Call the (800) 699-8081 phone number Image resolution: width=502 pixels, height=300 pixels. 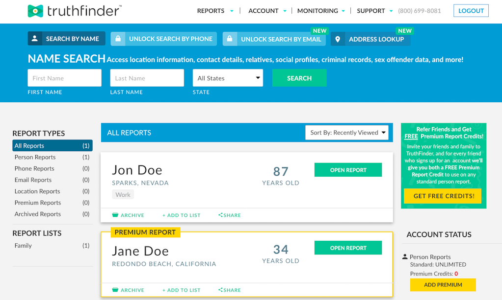click(420, 11)
